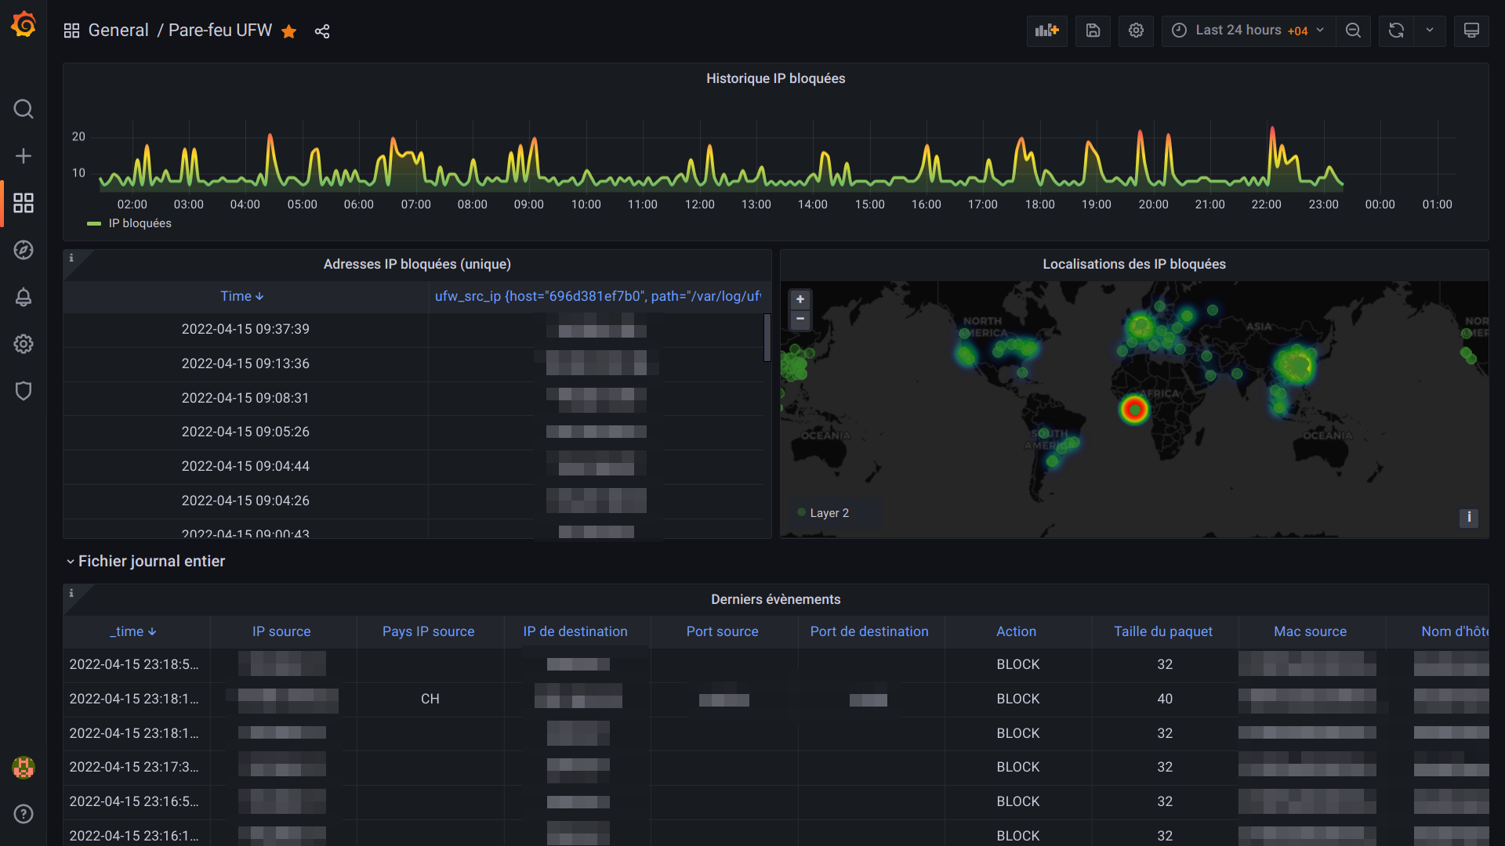This screenshot has width=1505, height=846.
Task: Select the 2022-04-15 09:37:39 time cell
Action: coord(245,329)
